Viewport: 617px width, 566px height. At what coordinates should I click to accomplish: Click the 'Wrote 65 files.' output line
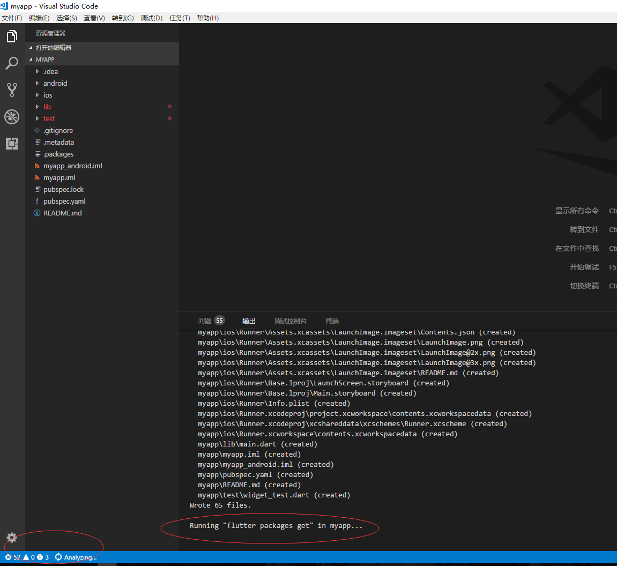pyautogui.click(x=220, y=505)
